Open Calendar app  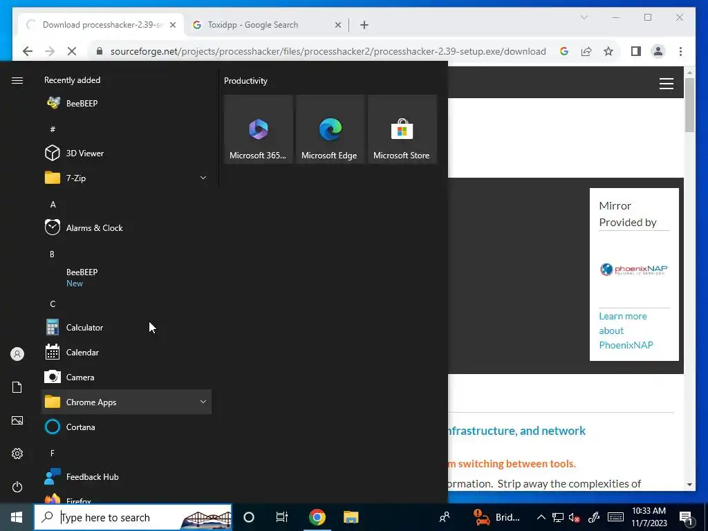127,352
